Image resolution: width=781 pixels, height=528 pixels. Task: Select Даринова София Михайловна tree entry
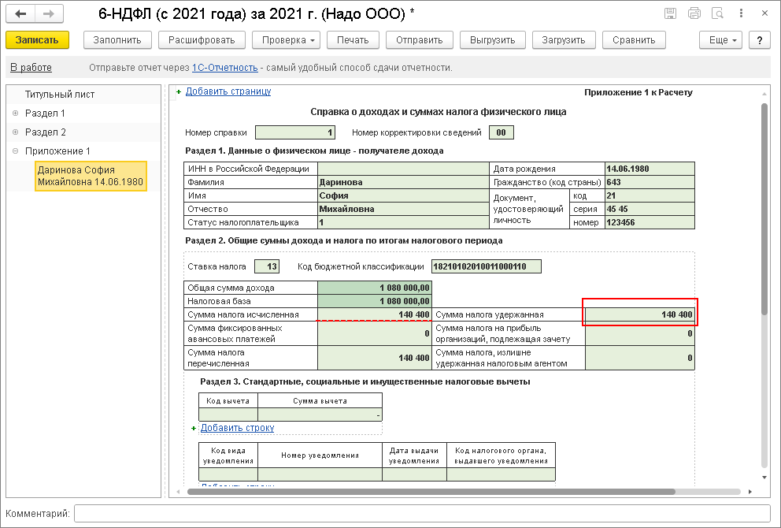pos(91,176)
